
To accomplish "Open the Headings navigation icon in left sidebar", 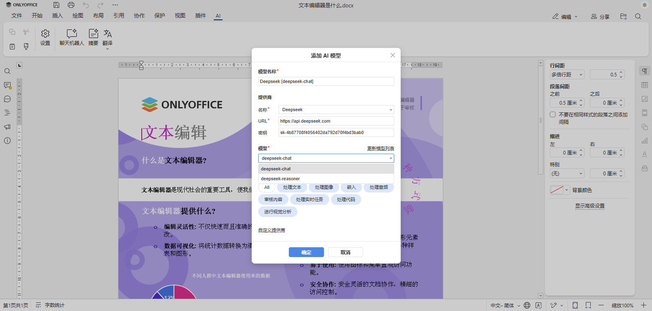I will [7, 113].
